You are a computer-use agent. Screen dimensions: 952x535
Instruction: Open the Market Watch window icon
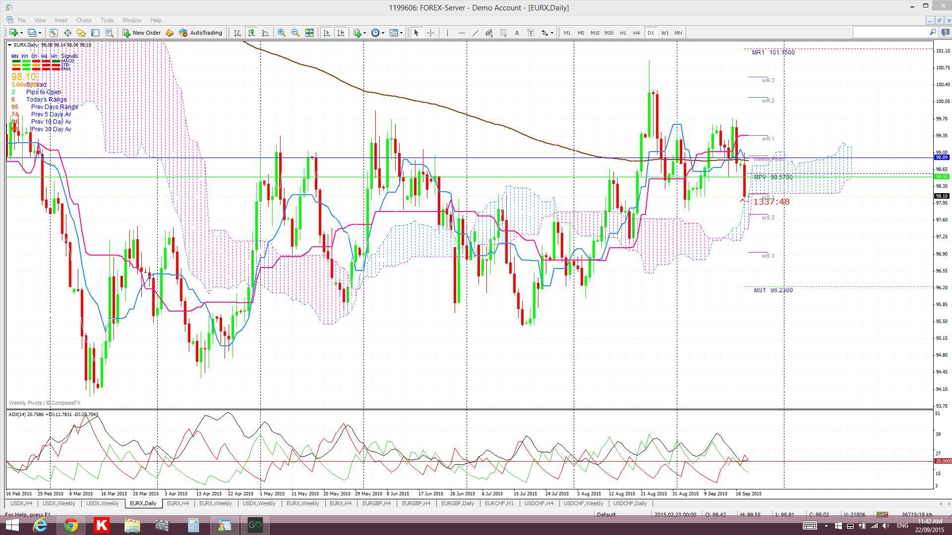tap(53, 33)
